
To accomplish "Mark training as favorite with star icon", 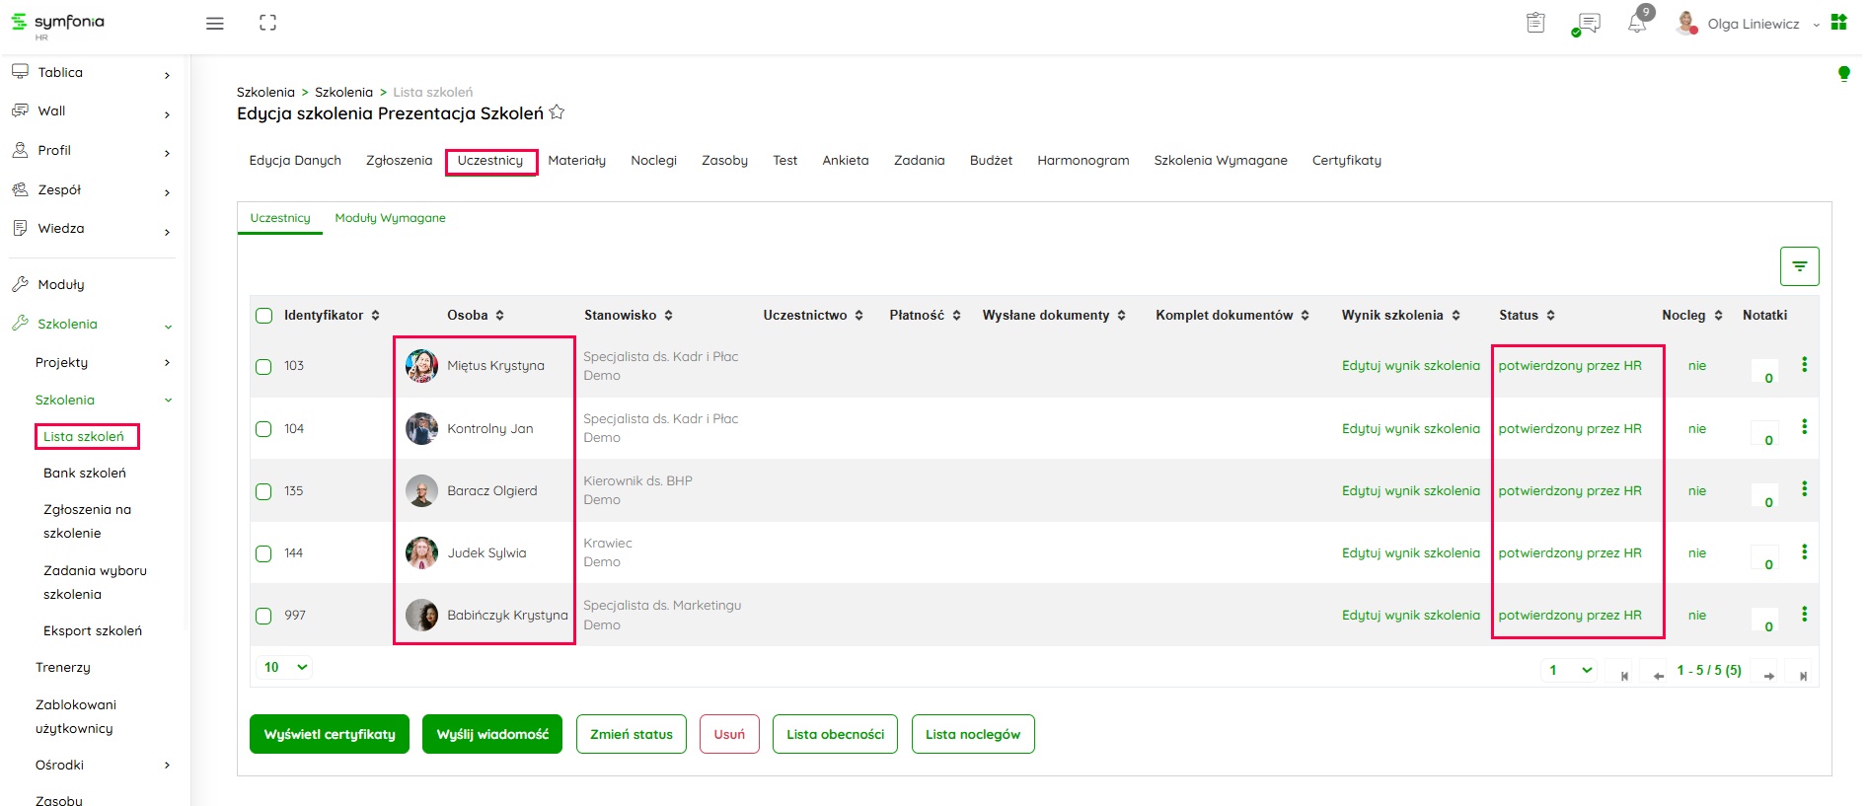I will (x=557, y=112).
